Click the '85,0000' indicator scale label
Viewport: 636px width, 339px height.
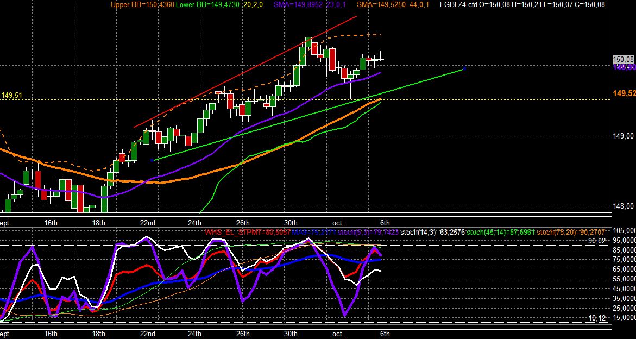coord(624,250)
